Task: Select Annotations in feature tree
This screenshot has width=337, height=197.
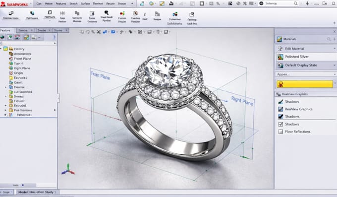Action: 23,54
